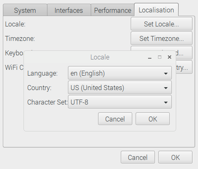Cancel the Locale dialog

115,119
